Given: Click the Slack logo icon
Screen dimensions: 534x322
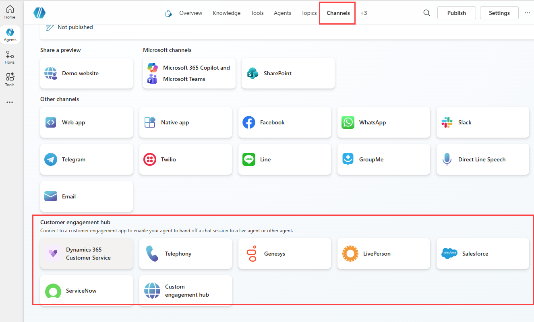Looking at the screenshot, I should coord(447,122).
